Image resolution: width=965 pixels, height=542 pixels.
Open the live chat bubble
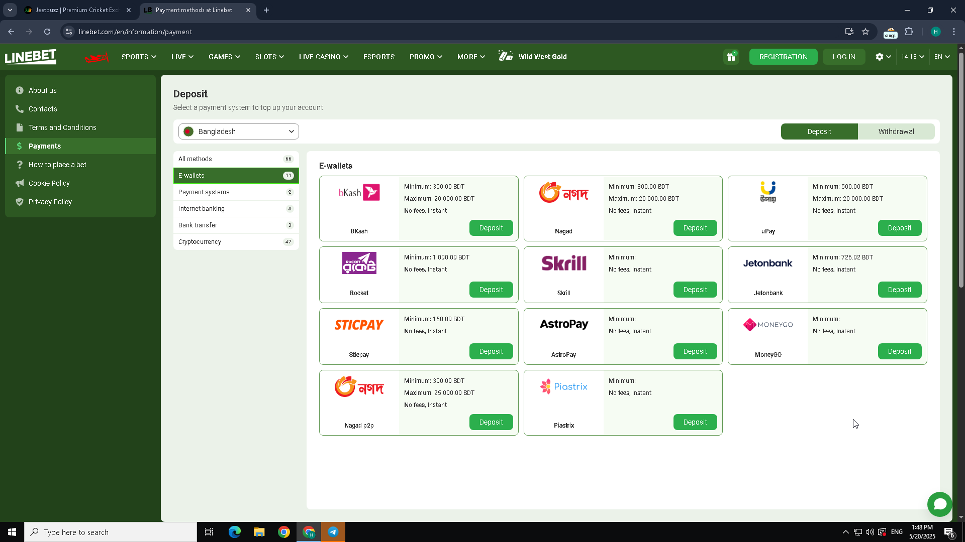[x=939, y=504]
